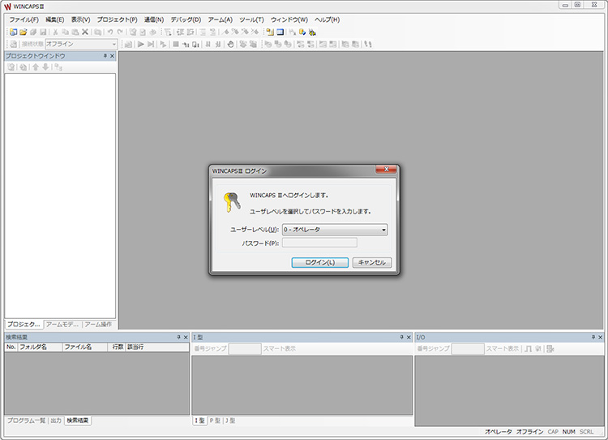Close the search results (検索結果) panel

(x=186, y=338)
